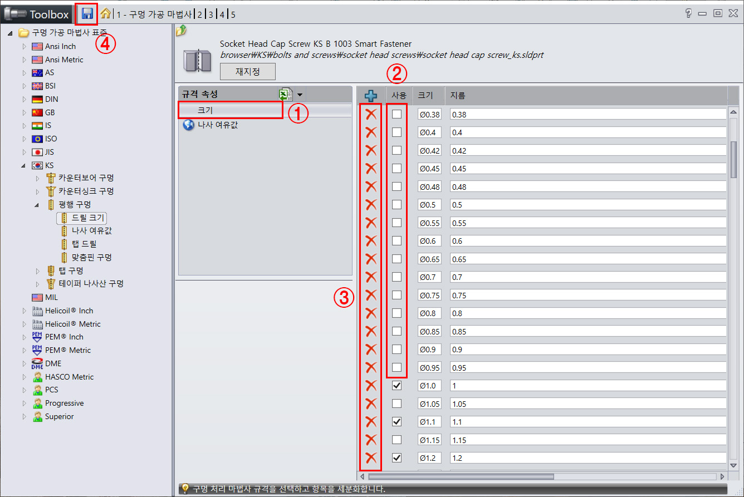This screenshot has width=744, height=497.
Task: Expand the Progressive standard node
Action: click(x=24, y=403)
